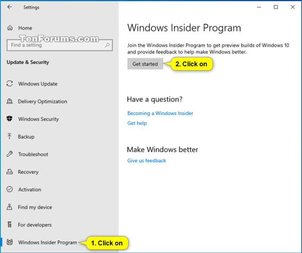Open the Backup settings page
Image resolution: width=302 pixels, height=253 pixels.
(26, 137)
